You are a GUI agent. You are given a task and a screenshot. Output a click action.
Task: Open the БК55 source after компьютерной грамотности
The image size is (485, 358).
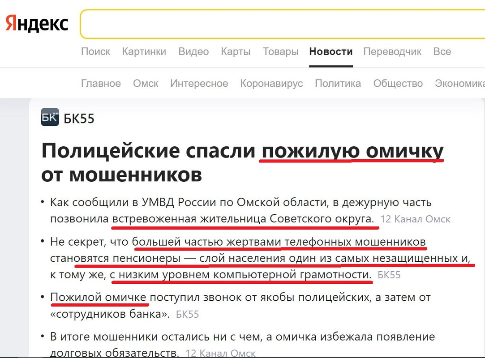[x=389, y=275]
